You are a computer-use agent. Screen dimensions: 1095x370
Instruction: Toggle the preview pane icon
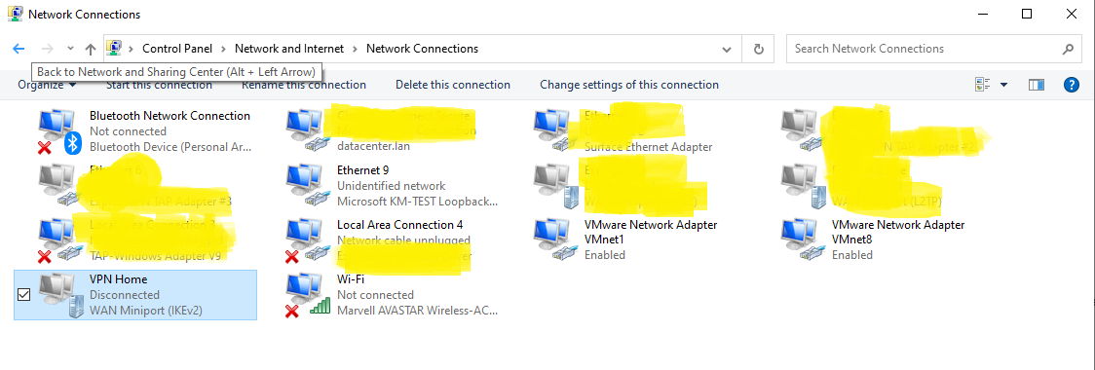pyautogui.click(x=1037, y=85)
